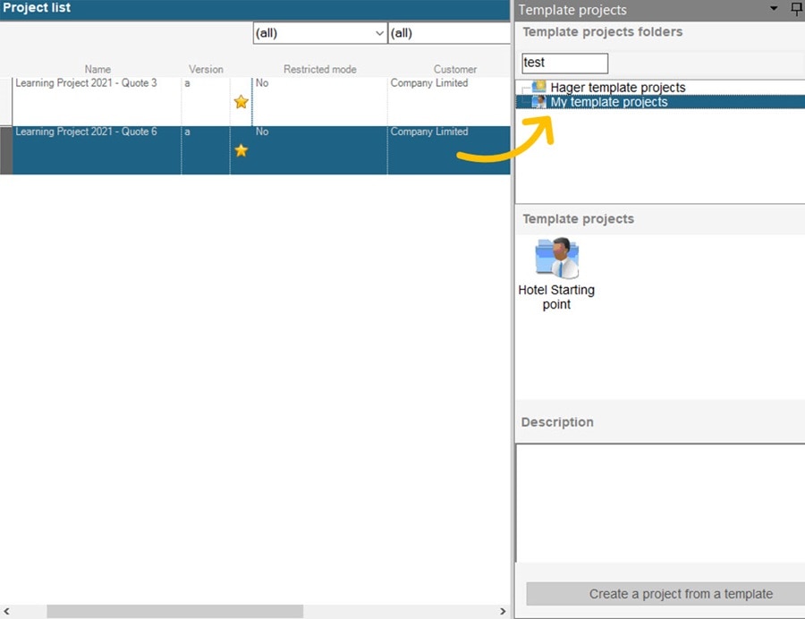Toggle favorite star for Learning Project Quote 3
Image resolution: width=805 pixels, height=619 pixels.
(241, 102)
